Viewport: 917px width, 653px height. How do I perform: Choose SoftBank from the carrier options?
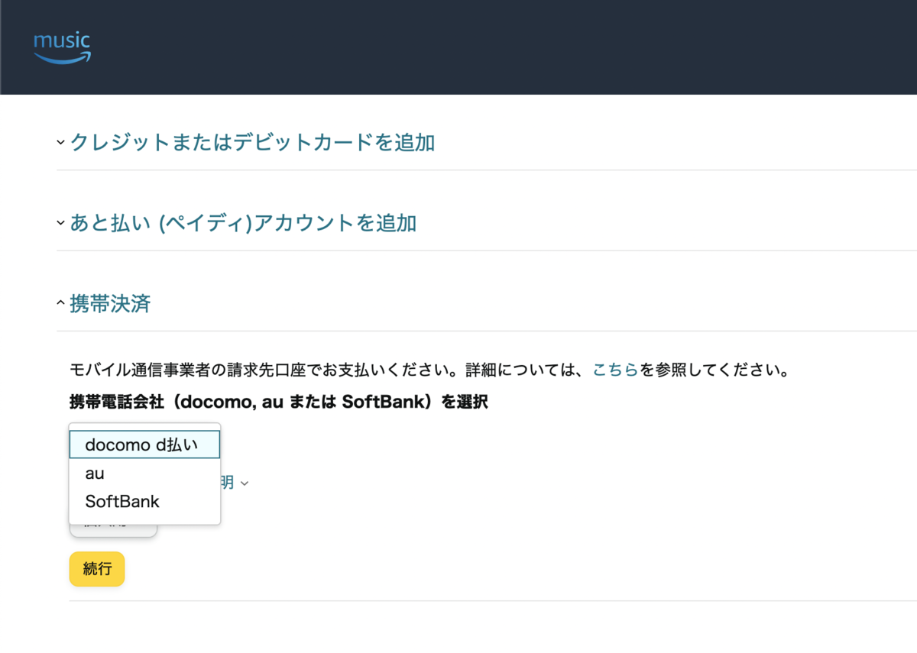pyautogui.click(x=122, y=502)
